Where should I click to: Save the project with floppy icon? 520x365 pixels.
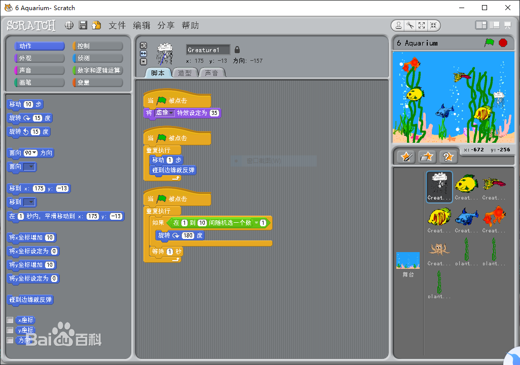83,25
